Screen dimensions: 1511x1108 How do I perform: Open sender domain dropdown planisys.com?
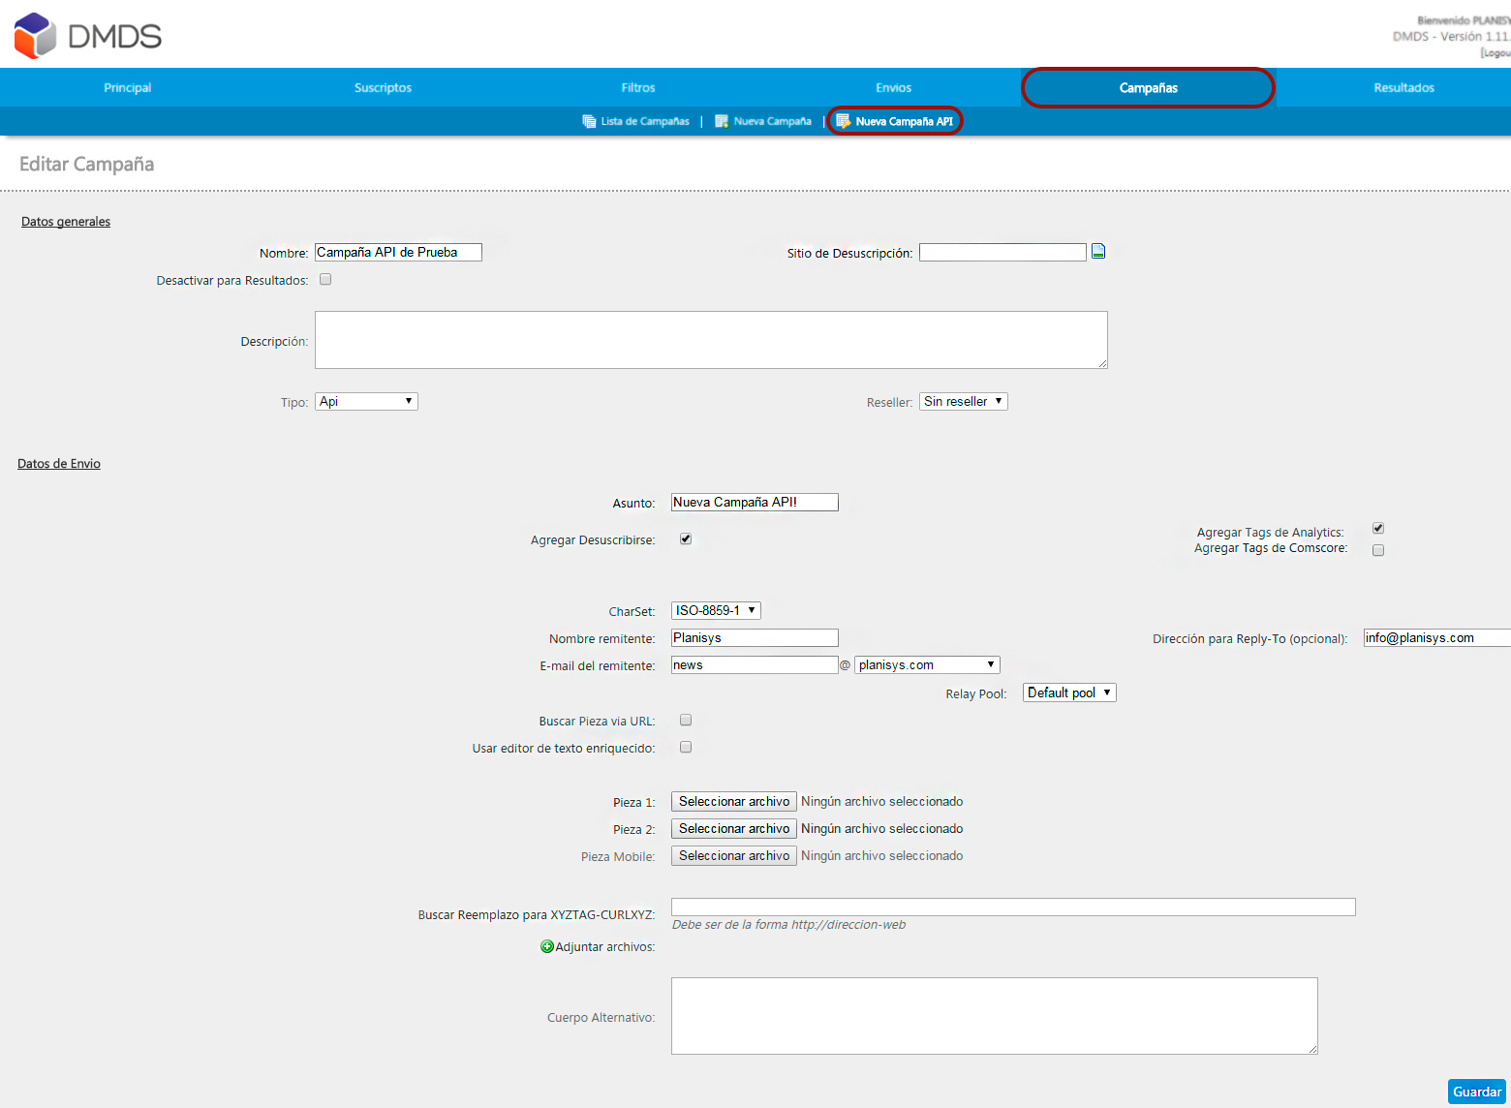pyautogui.click(x=927, y=664)
